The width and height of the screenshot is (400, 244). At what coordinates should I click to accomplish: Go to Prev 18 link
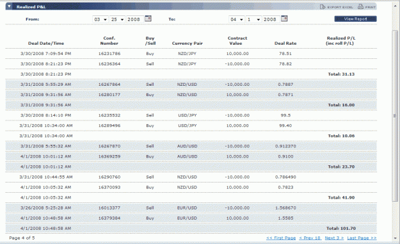click(x=310, y=238)
